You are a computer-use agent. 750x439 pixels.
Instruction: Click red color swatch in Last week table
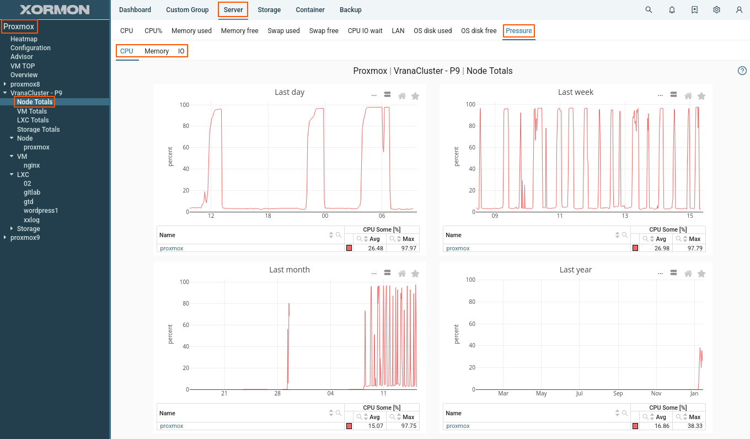(635, 249)
